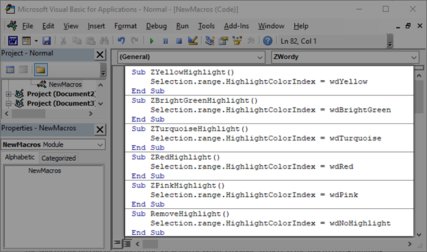Viewport: 427px width, 252px height.
Task: Select NewMacros module in project tree
Action: [65, 84]
